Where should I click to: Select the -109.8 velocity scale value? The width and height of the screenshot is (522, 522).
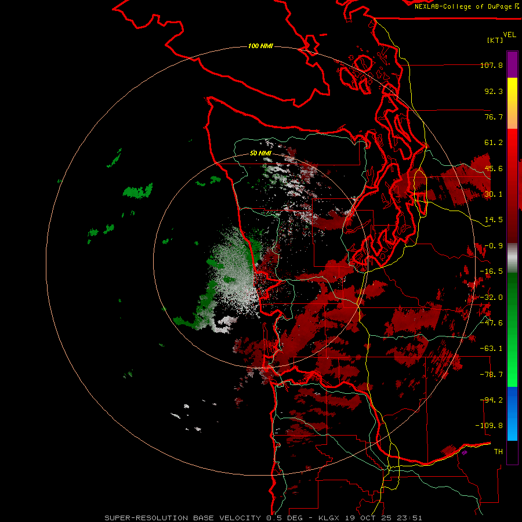click(490, 426)
